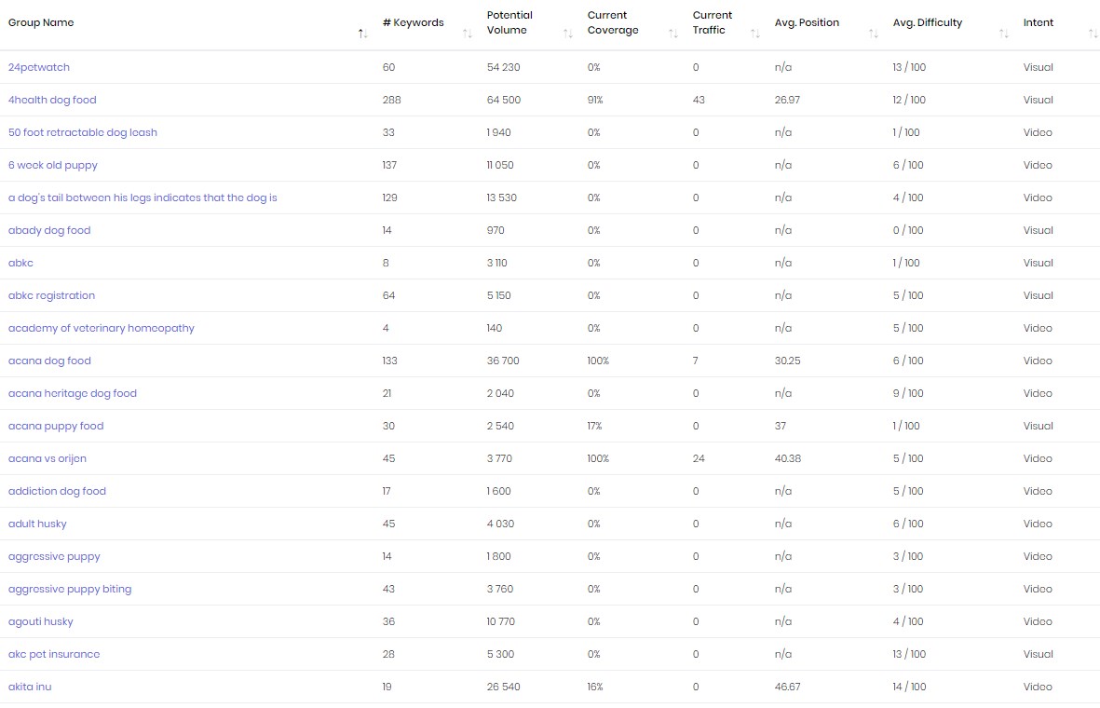Click the Avg. Position column header
Viewport: 1100px width, 708px height.
[807, 22]
